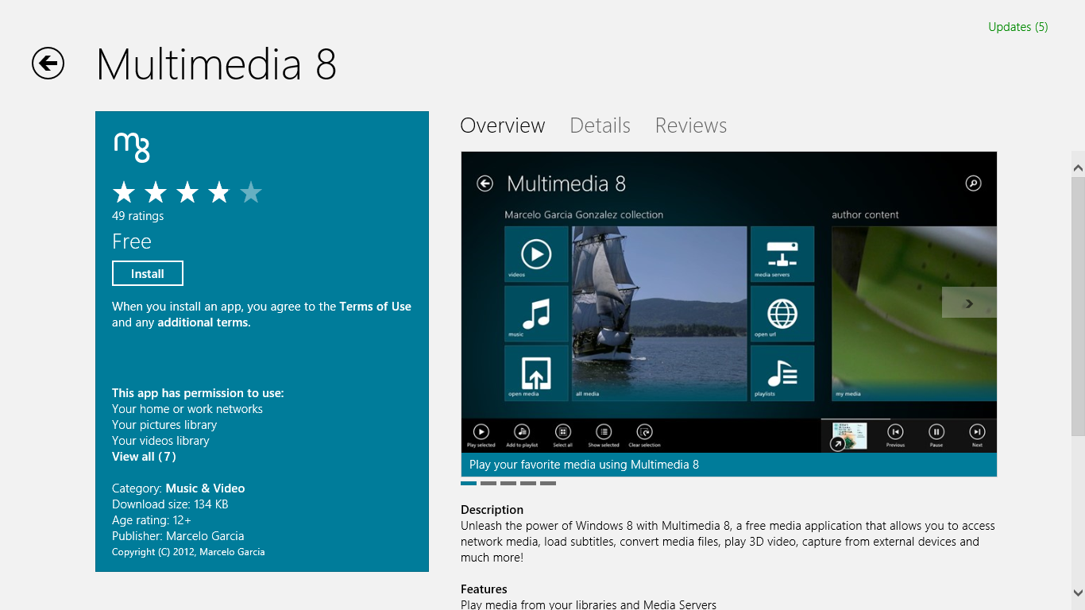
Task: Click the sailing ship all media image
Action: pyautogui.click(x=659, y=314)
